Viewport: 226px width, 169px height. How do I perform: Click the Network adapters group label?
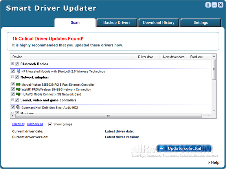[35, 77]
